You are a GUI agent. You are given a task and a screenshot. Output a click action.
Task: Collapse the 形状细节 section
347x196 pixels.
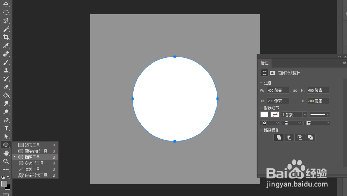(x=261, y=108)
